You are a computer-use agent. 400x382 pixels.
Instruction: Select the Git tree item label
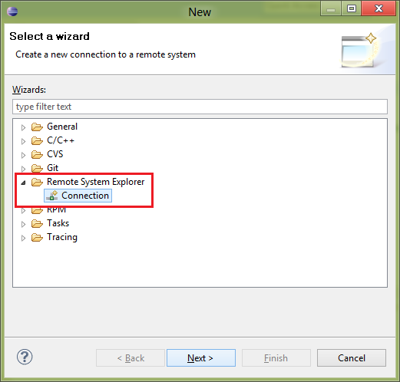(x=53, y=168)
